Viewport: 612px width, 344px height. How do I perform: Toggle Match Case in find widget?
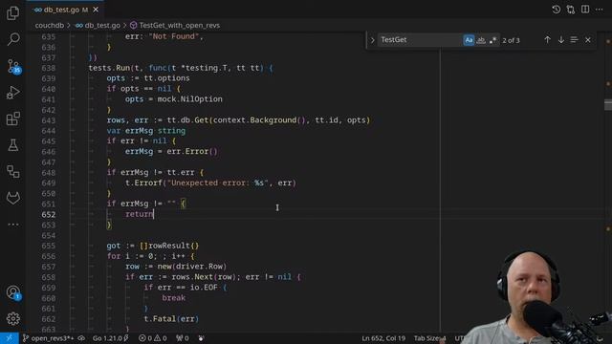pyautogui.click(x=469, y=40)
